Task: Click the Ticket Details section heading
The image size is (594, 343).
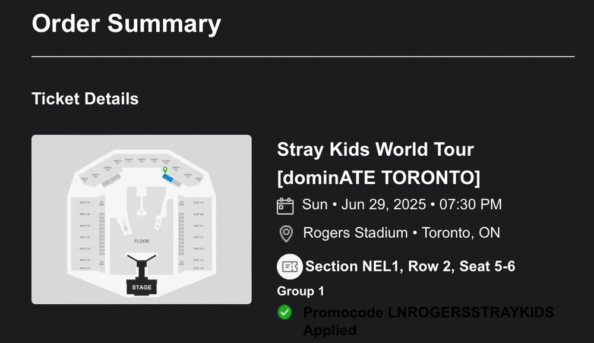Action: click(85, 99)
